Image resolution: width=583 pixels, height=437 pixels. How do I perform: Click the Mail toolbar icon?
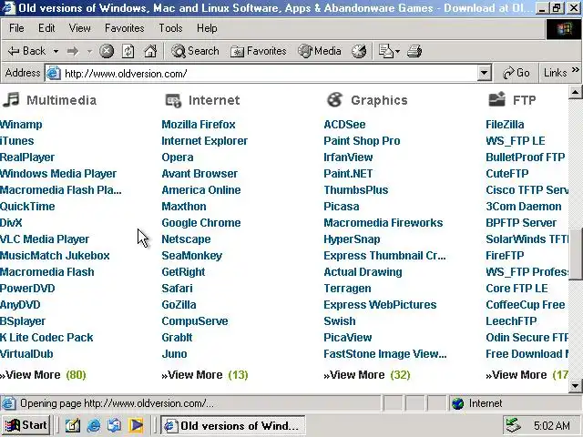pyautogui.click(x=386, y=51)
